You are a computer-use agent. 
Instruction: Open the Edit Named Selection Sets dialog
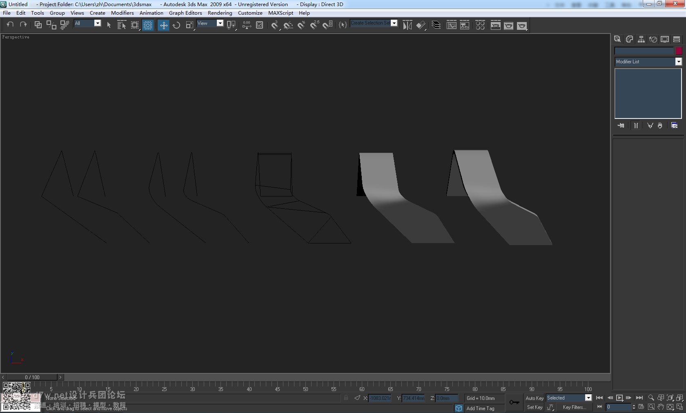343,25
